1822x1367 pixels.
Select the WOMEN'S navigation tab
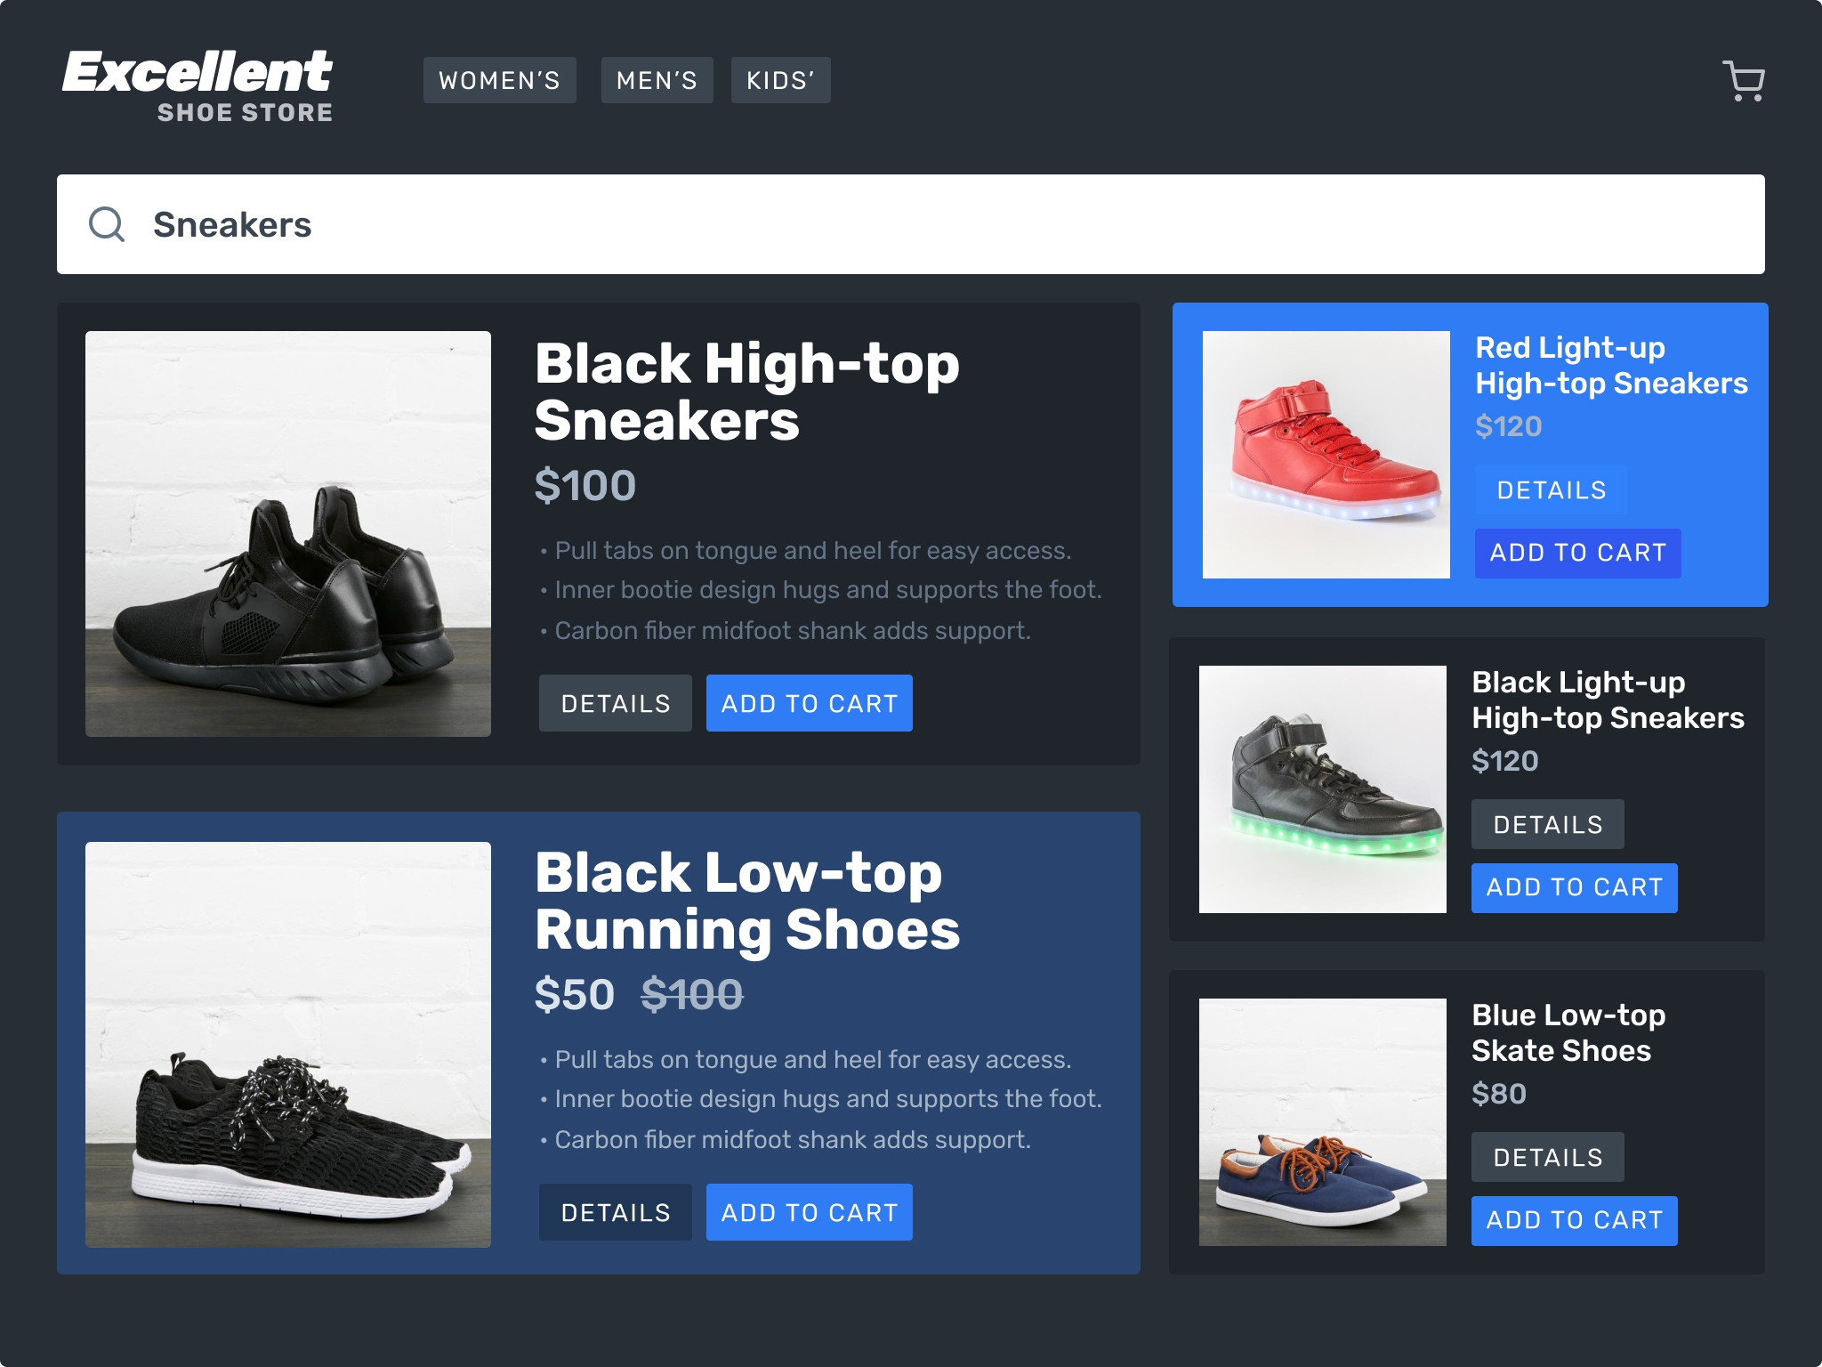499,80
